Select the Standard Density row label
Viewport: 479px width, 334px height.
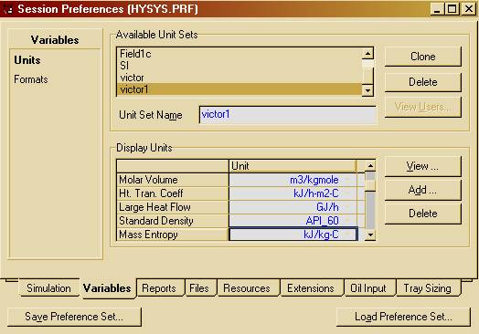click(173, 221)
